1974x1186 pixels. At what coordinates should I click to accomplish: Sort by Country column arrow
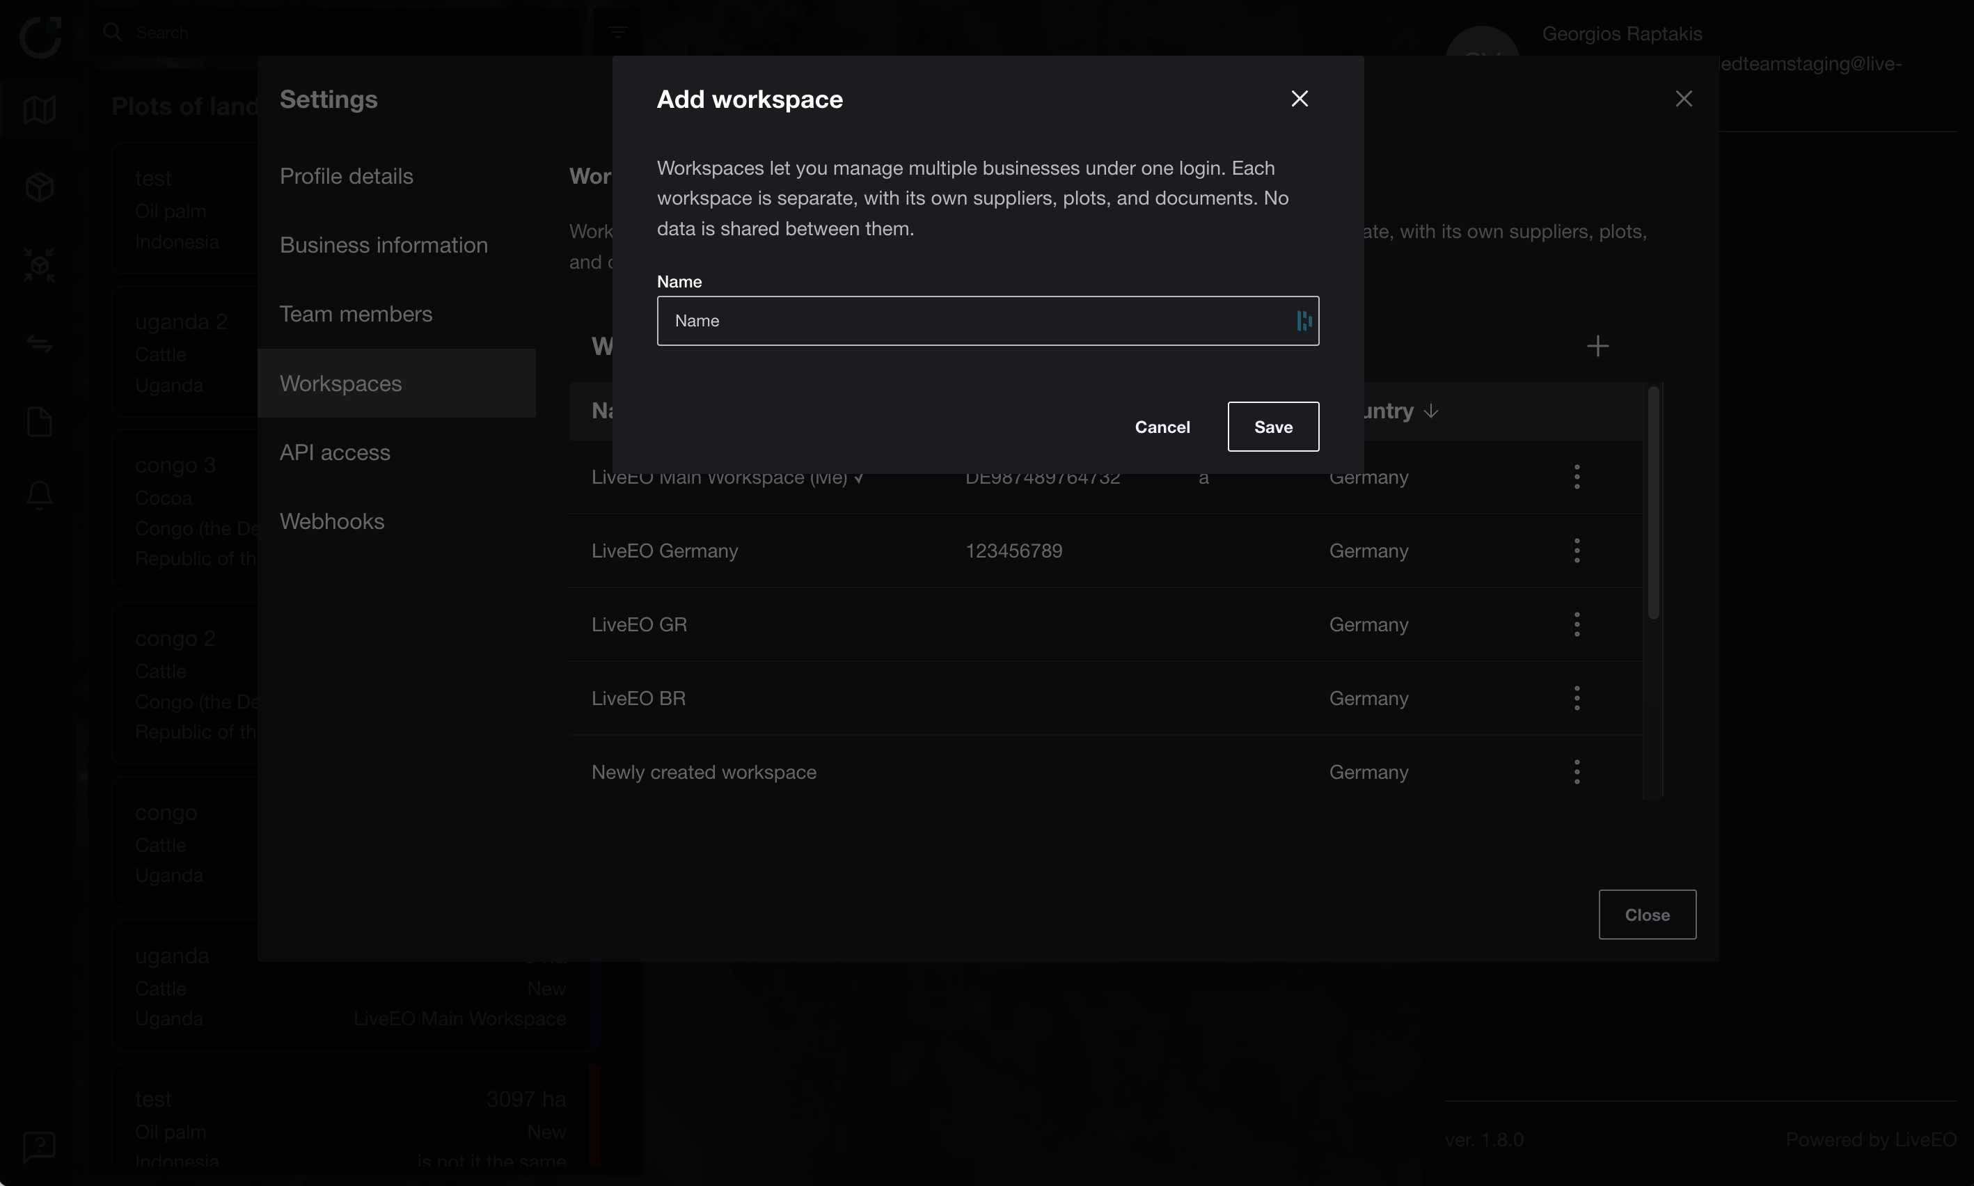(1430, 411)
